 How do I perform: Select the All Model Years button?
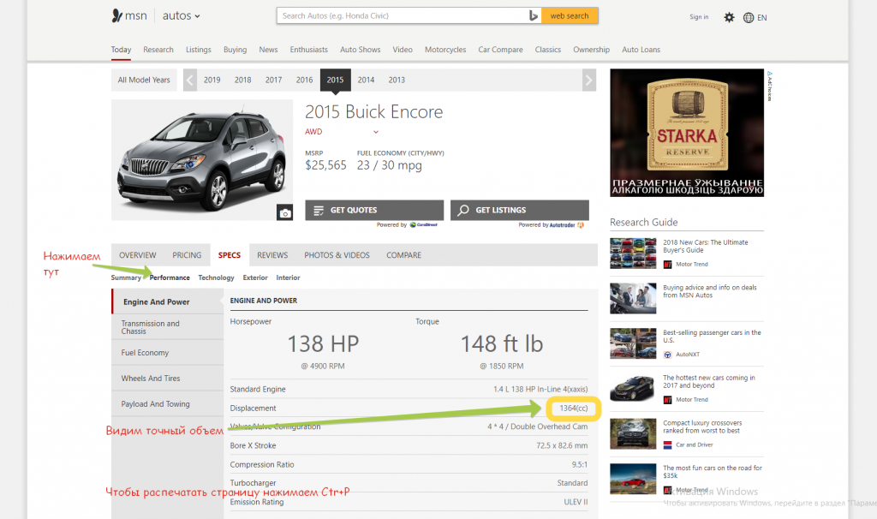pos(144,80)
